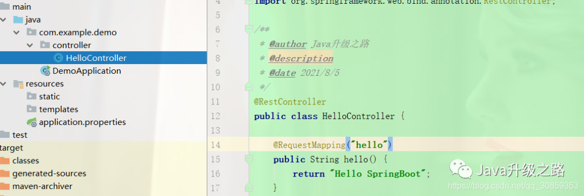
Task: Select the classes folder under target
Action: click(26, 160)
